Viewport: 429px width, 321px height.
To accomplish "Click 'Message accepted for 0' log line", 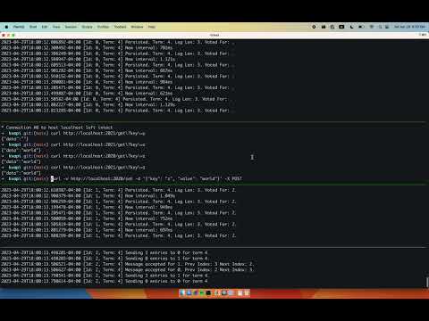I will tap(127, 270).
